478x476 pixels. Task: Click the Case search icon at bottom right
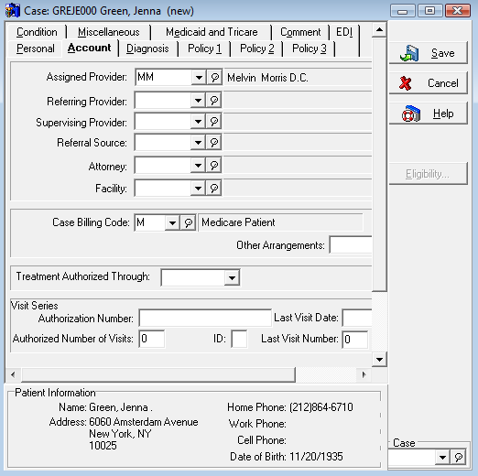point(458,457)
